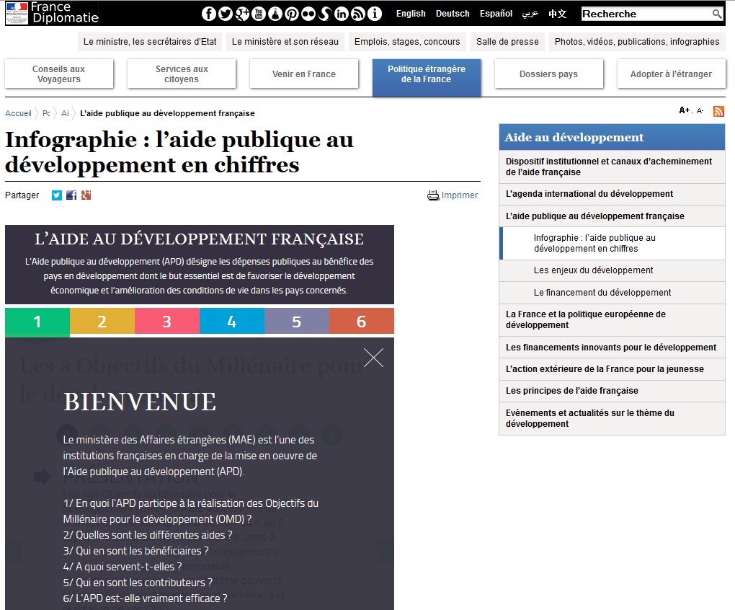
Task: Select the 'Services aux citoyens' tab
Action: 182,74
